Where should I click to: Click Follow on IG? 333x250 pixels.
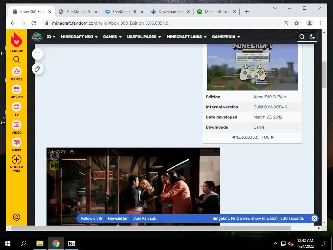coord(91,218)
